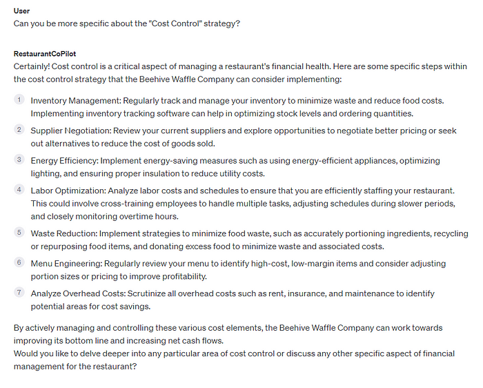Viewport: 483px width, 388px height.
Task: Click the number 7 list badge
Action: (x=19, y=292)
